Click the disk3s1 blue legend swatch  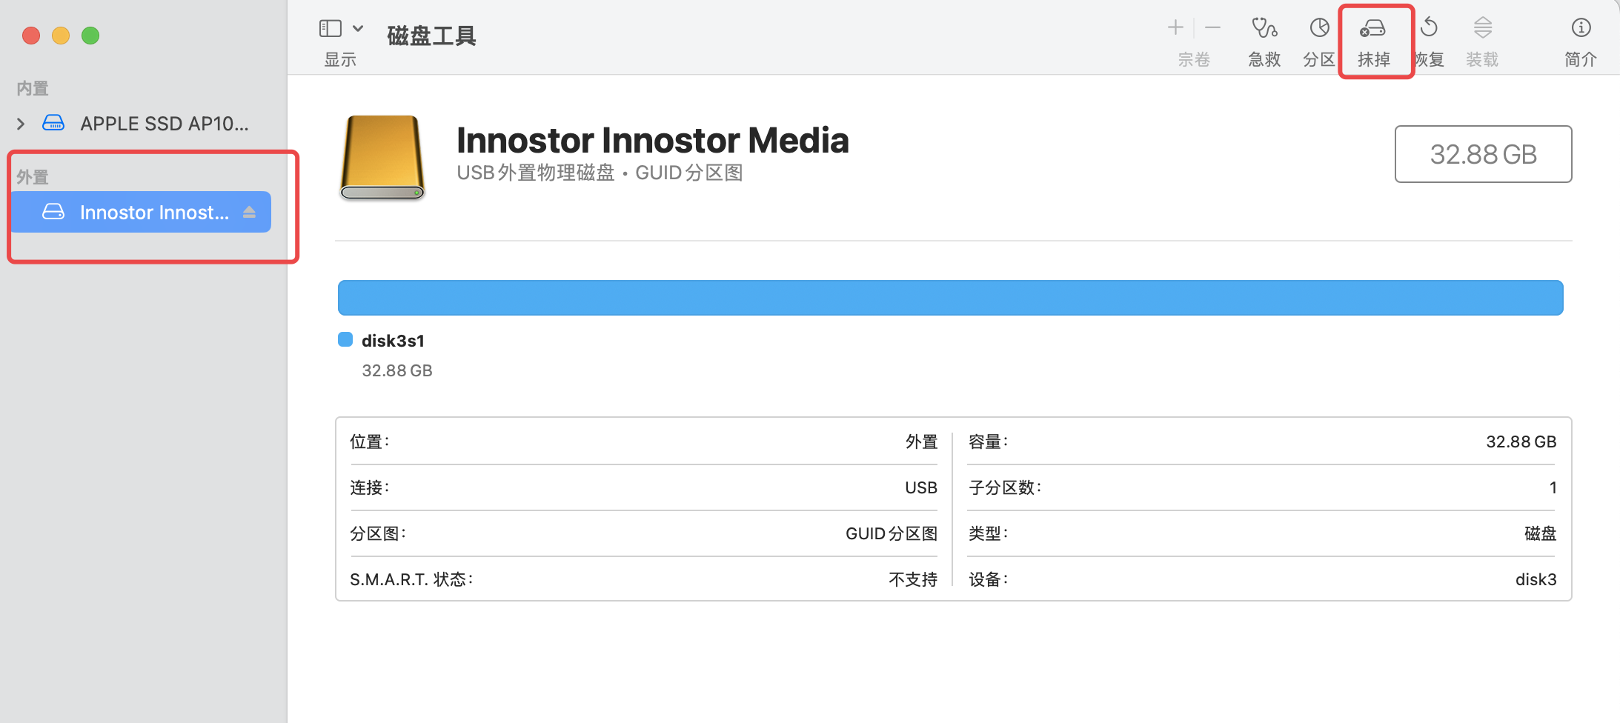[345, 340]
